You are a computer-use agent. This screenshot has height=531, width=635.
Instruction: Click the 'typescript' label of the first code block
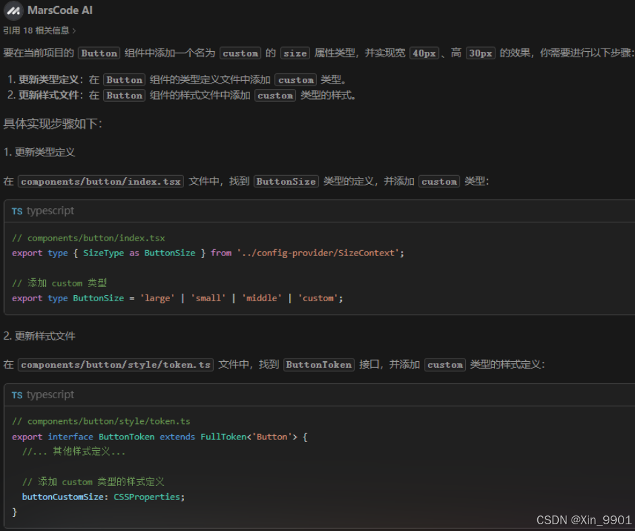click(x=50, y=211)
